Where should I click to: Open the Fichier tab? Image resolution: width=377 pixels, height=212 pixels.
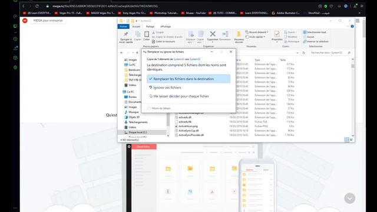123,26
